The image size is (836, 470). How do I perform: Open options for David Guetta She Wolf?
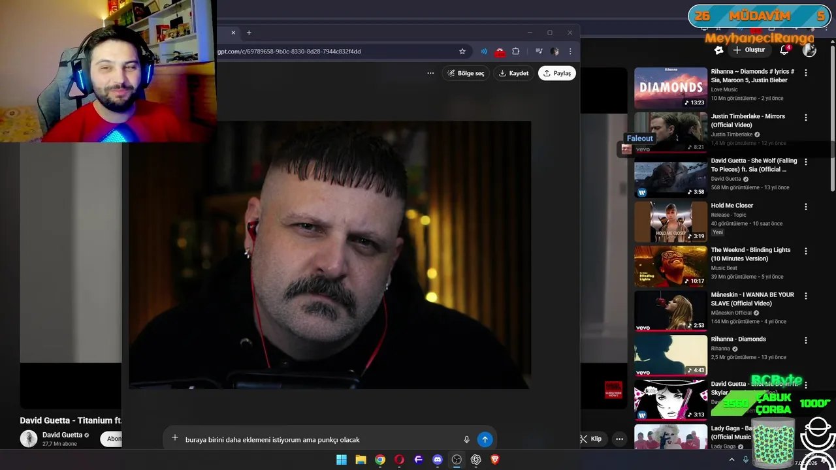[x=806, y=162]
